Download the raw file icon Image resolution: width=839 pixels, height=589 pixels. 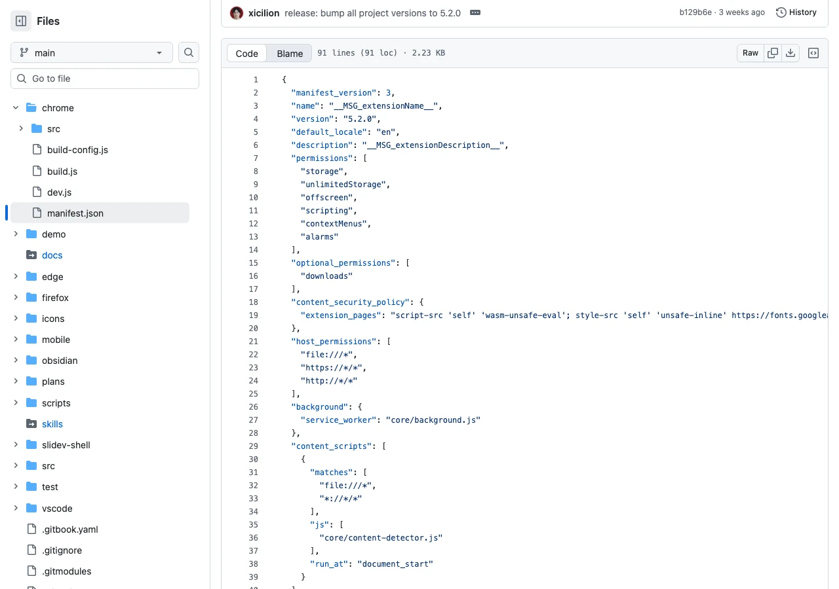pos(790,54)
